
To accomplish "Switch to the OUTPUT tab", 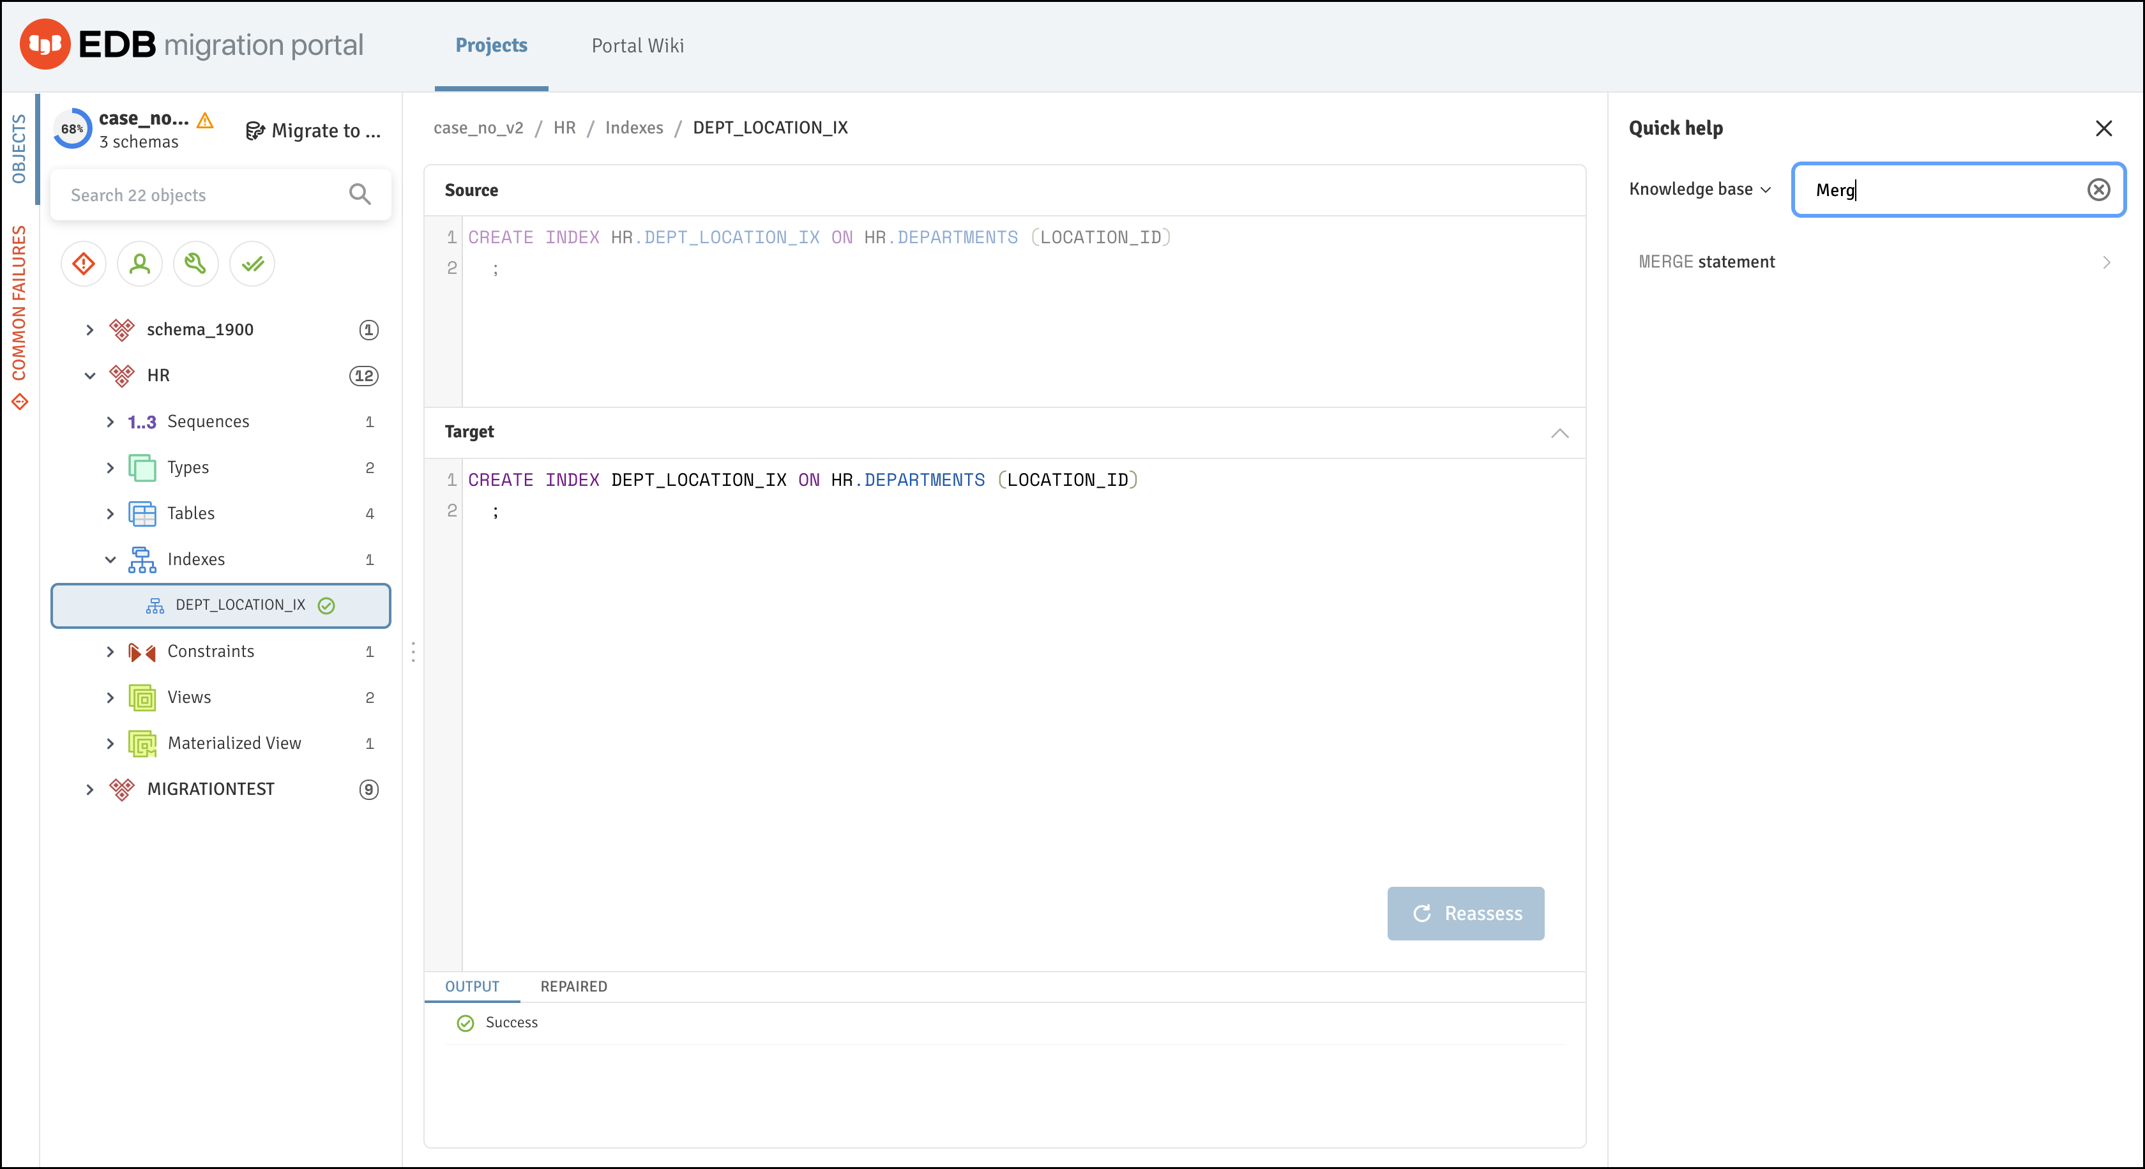I will click(472, 986).
